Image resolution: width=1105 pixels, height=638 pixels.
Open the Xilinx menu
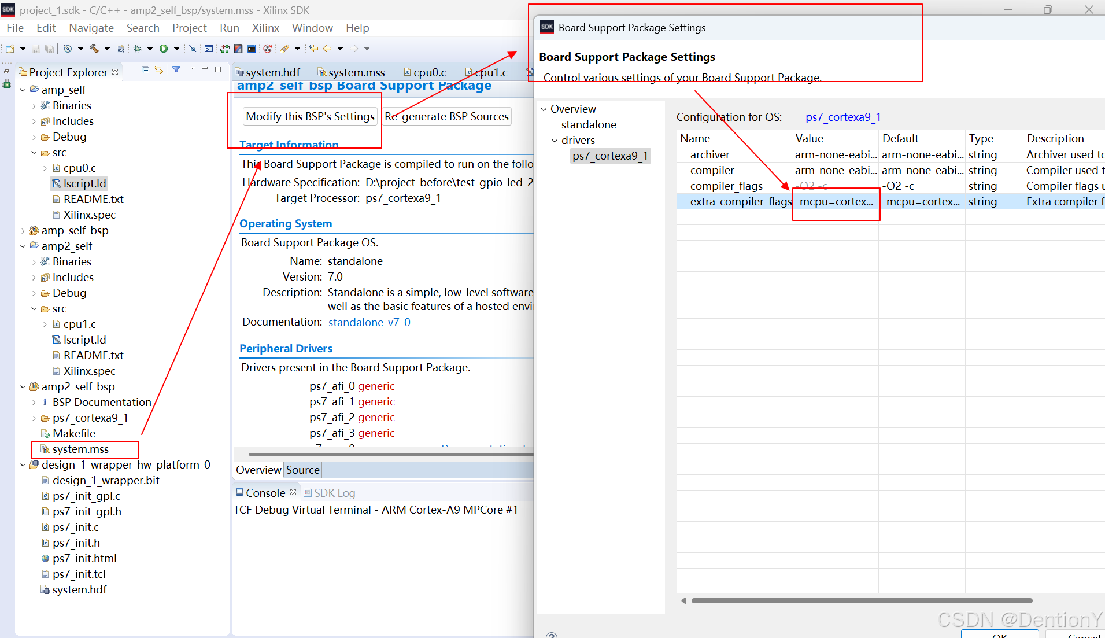pyautogui.click(x=265, y=28)
